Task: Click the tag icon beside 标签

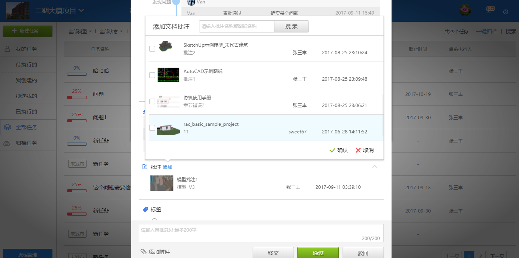Action: coord(145,209)
